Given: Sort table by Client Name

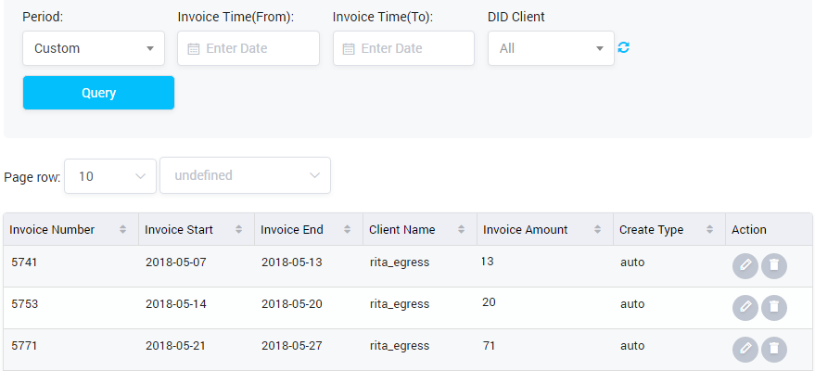Looking at the screenshot, I should click(x=461, y=229).
